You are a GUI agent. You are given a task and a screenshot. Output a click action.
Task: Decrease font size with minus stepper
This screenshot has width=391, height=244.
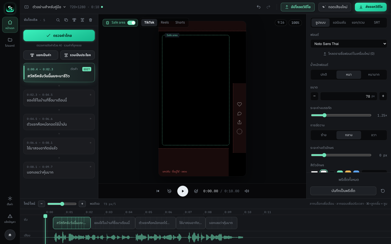[x=314, y=96]
